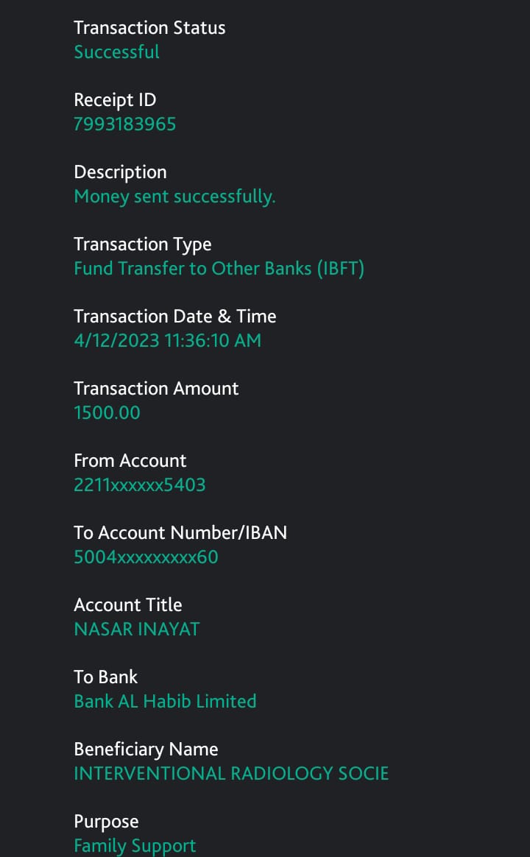Click the Transaction Status label
530x857 pixels.
(149, 28)
